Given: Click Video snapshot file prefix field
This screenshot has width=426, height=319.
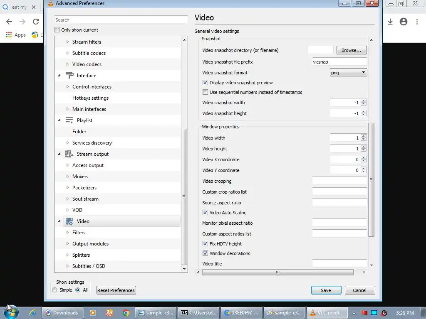Looking at the screenshot, I should tap(339, 62).
